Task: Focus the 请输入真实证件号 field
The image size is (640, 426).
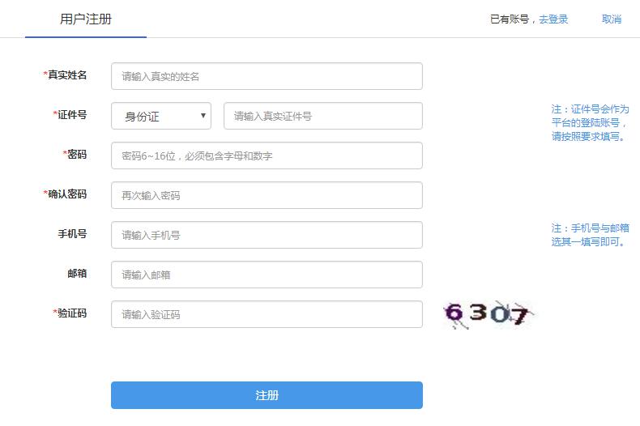Action: (323, 116)
